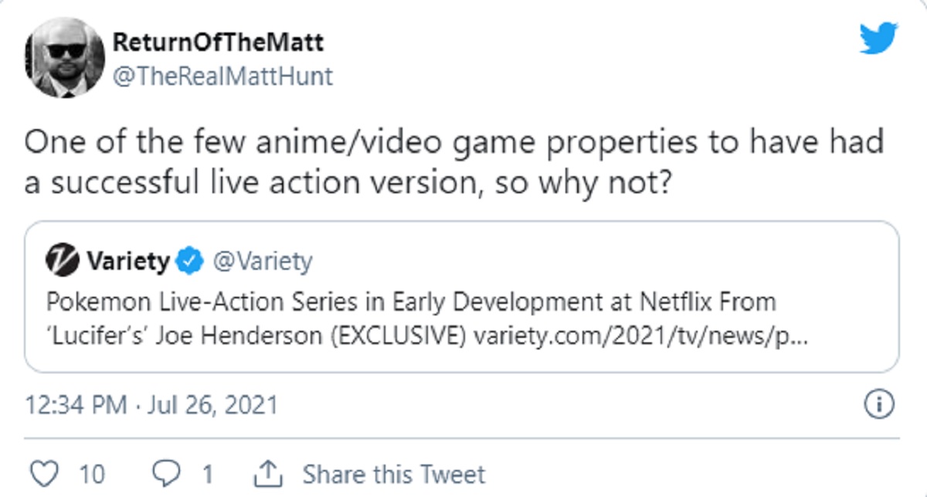The width and height of the screenshot is (927, 497).
Task: Click the Variety logo avatar
Action: (x=61, y=262)
